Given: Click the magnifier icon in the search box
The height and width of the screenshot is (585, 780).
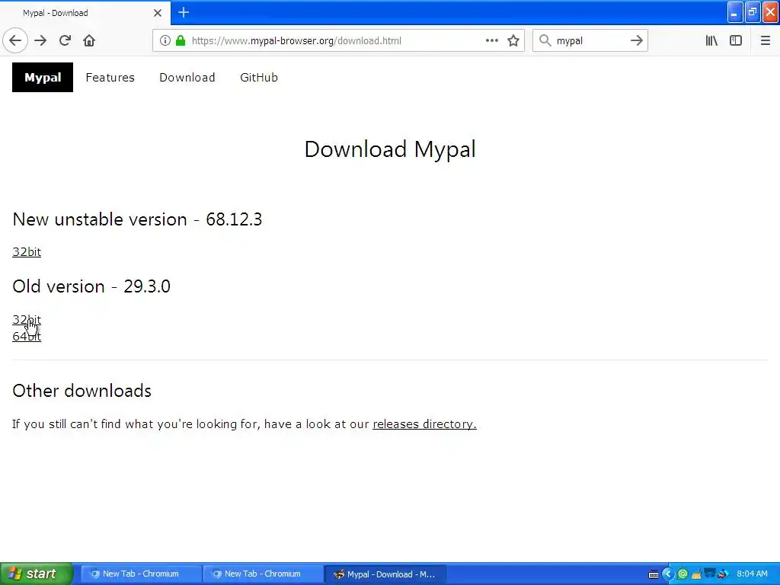Looking at the screenshot, I should tap(545, 41).
